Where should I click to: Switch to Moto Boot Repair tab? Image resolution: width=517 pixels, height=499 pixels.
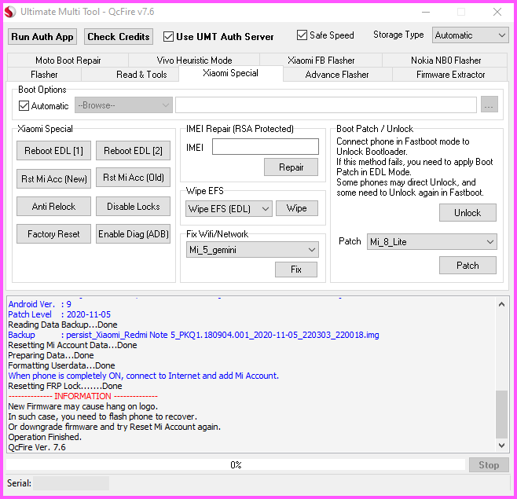coord(68,61)
